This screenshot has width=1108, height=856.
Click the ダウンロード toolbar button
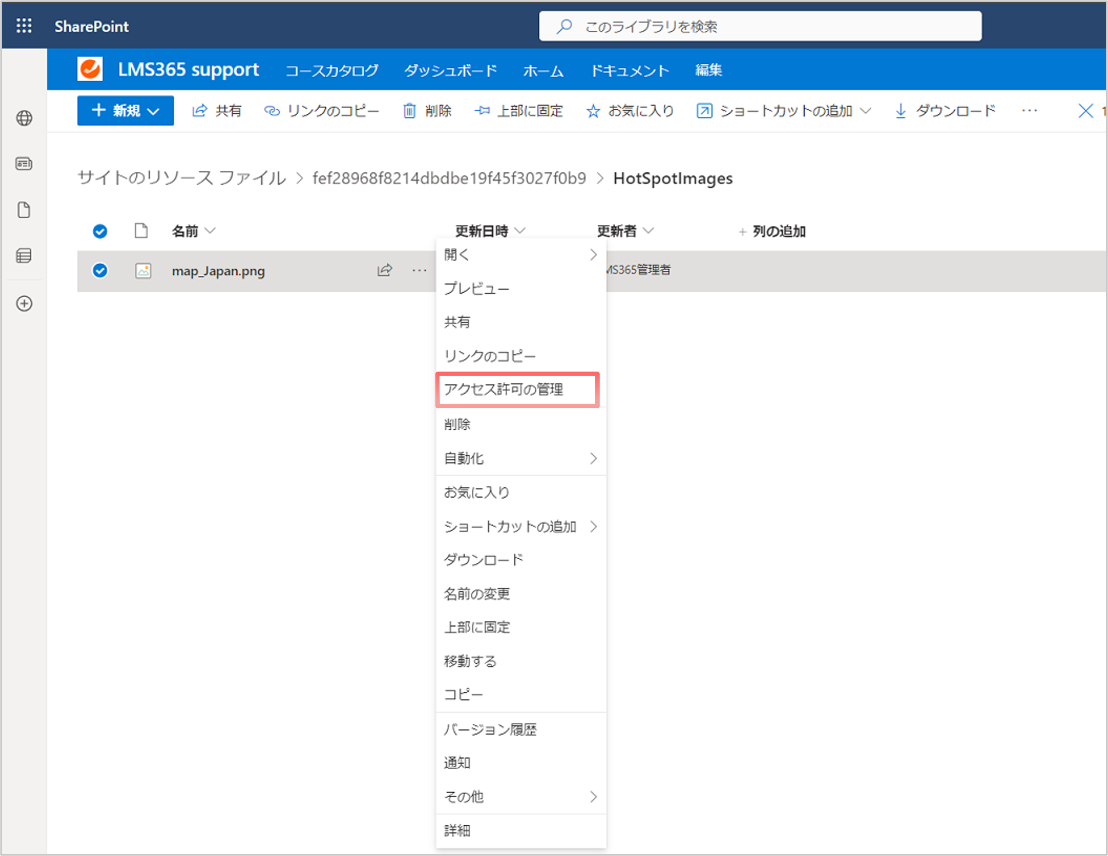pyautogui.click(x=946, y=111)
